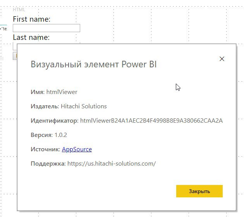
Task: Close the Power BI visual dialog with X
Action: click(x=222, y=59)
